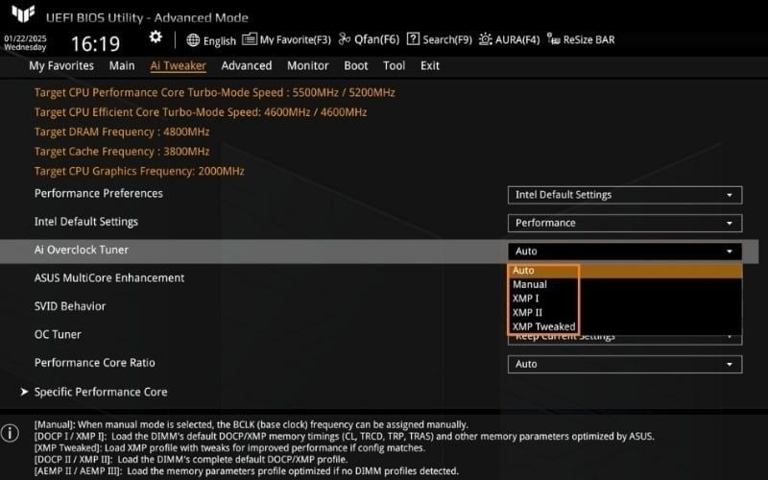Open Performance Preferences dropdown
768x480 pixels.
coord(624,195)
